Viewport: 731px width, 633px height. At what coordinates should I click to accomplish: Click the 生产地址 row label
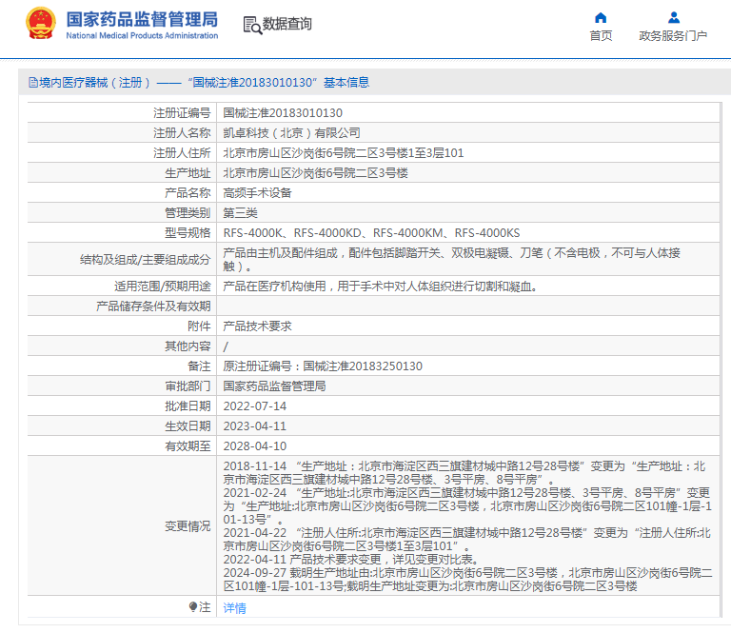[188, 173]
